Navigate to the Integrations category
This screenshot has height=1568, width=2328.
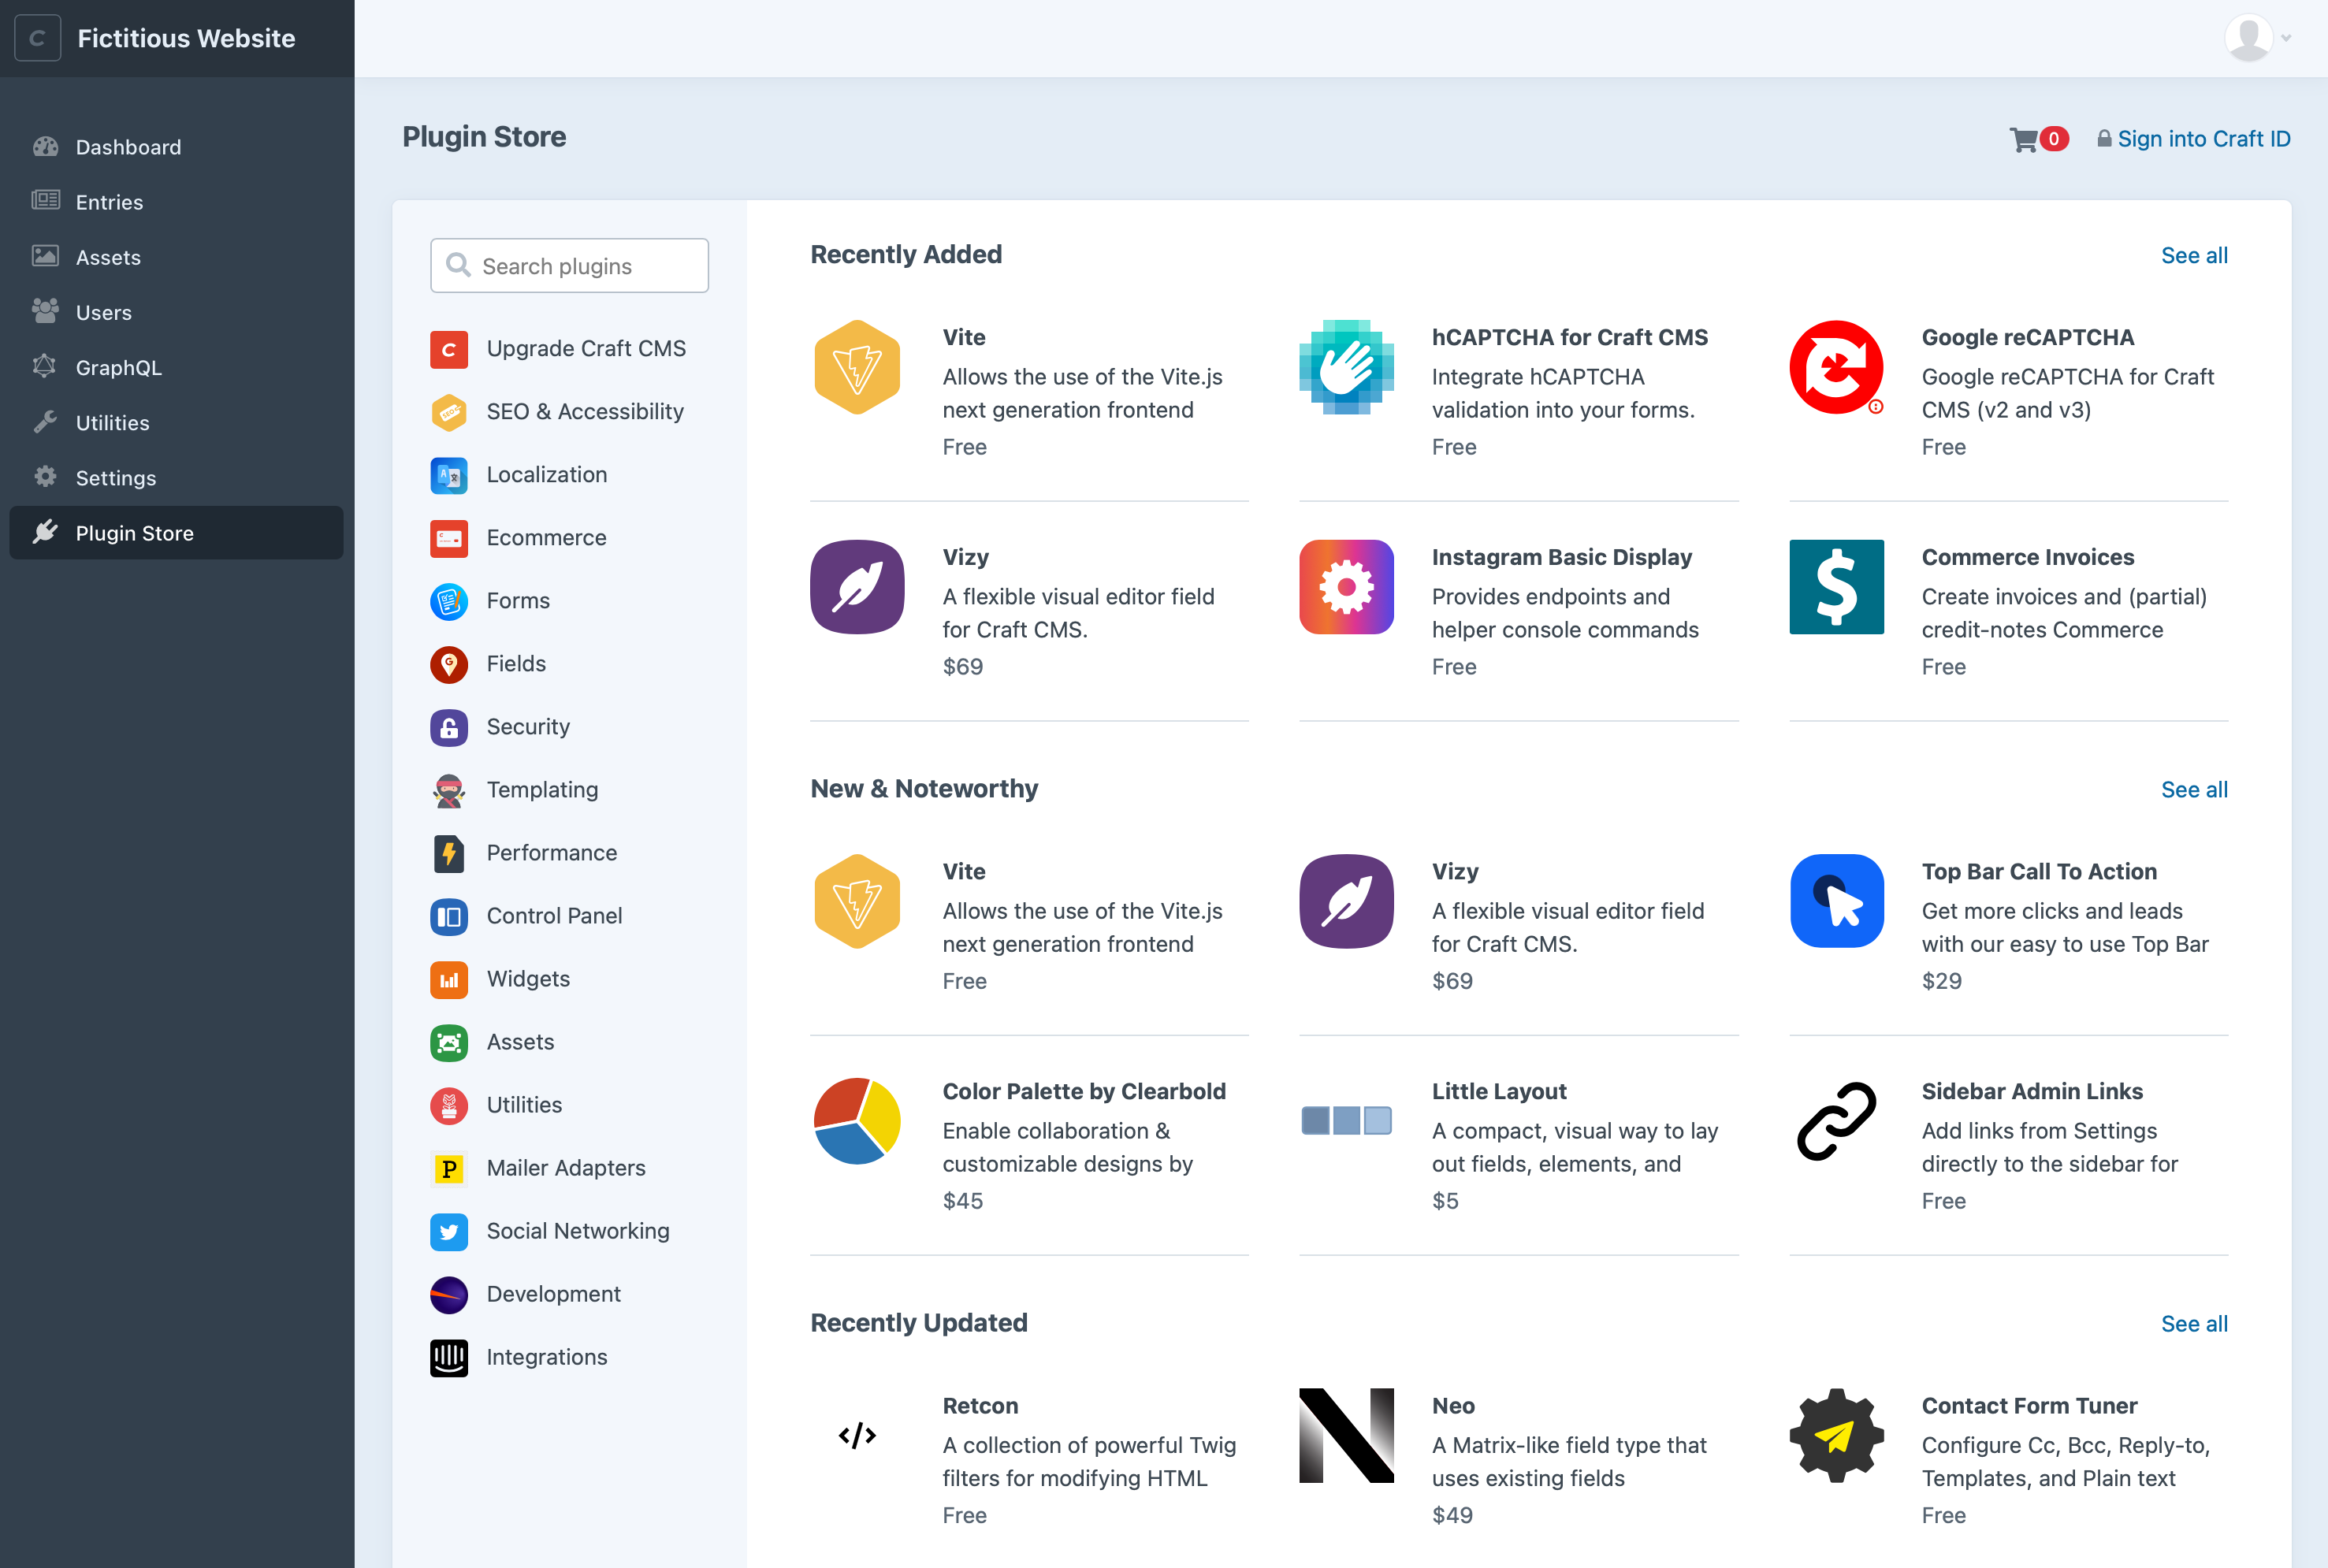[x=548, y=1356]
